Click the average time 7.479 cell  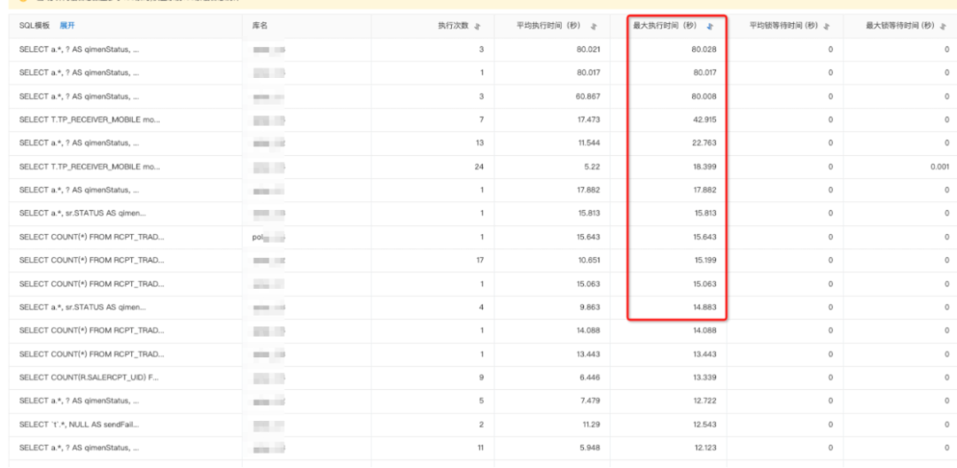pos(590,401)
